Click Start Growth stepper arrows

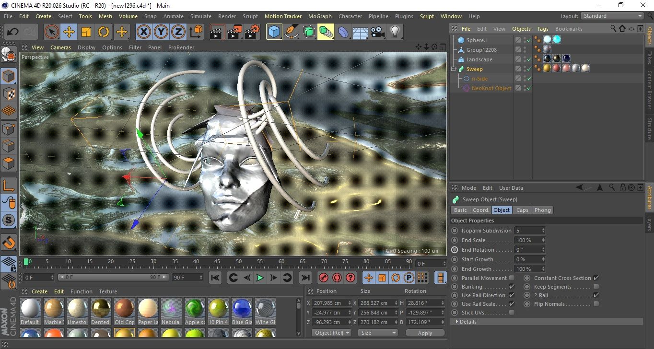pos(543,259)
